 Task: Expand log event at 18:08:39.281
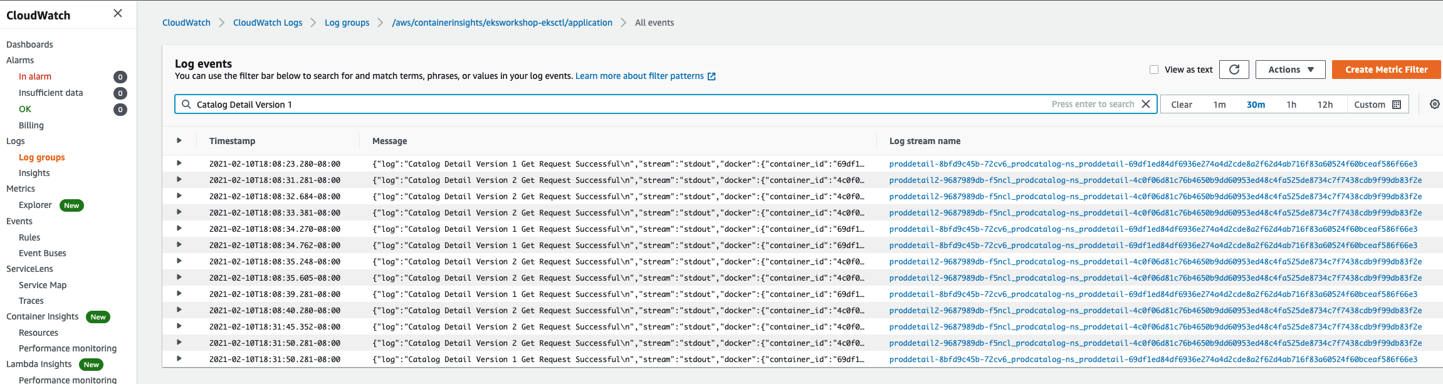pos(179,294)
